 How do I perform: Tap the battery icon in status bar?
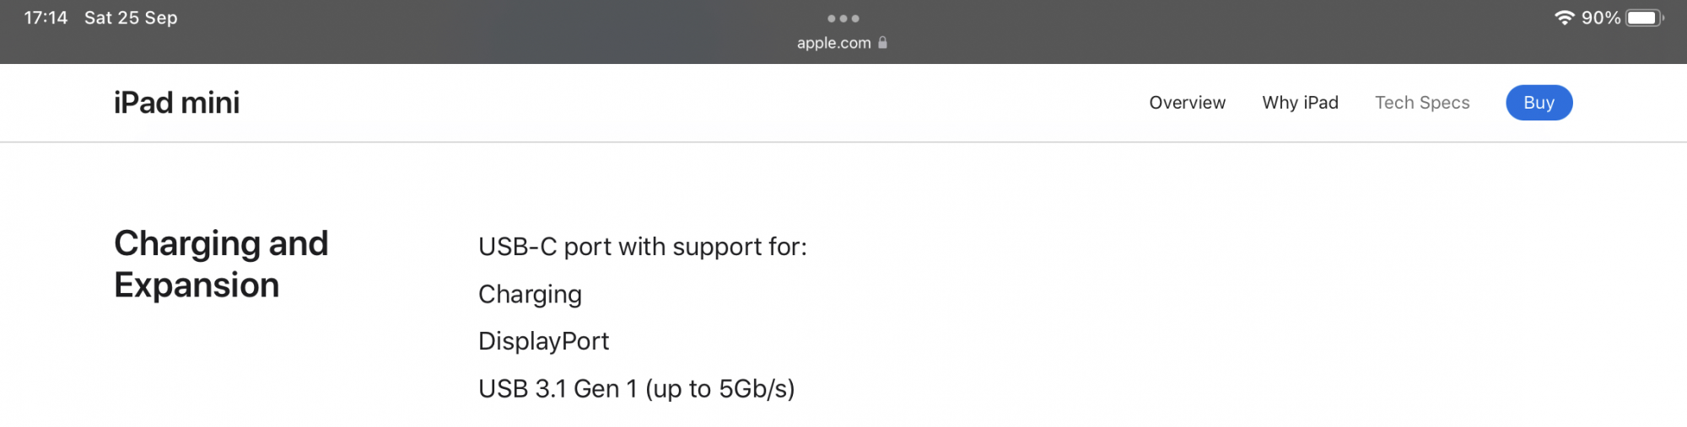pyautogui.click(x=1643, y=18)
